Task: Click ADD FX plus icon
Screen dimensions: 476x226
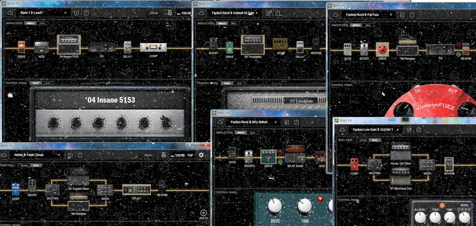Action: tap(203, 213)
